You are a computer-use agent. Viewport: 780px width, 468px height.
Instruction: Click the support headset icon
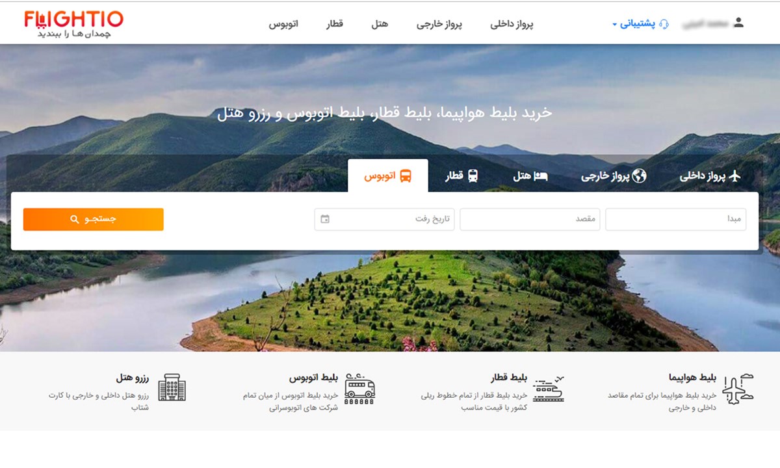664,24
